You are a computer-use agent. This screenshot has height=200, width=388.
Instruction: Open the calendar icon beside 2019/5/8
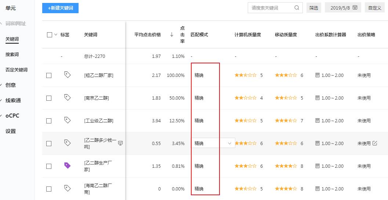tap(355, 8)
